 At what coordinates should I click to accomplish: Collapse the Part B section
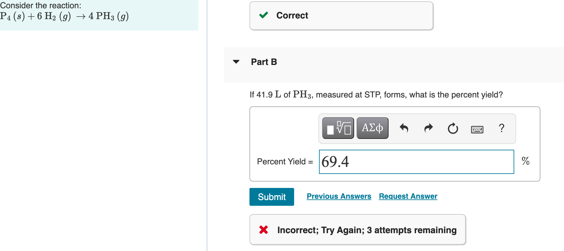(236, 62)
